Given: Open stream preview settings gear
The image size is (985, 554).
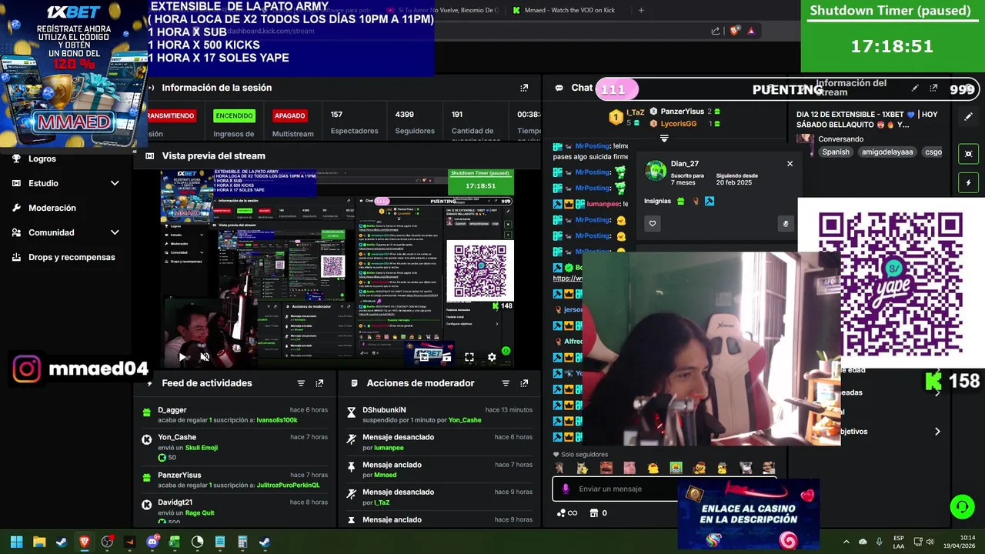Looking at the screenshot, I should tap(492, 357).
